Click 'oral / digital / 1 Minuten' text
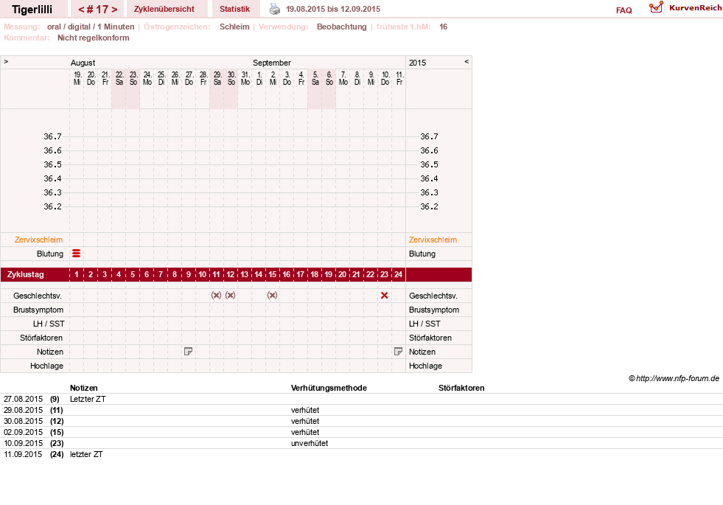This screenshot has width=723, height=505. coord(91,27)
